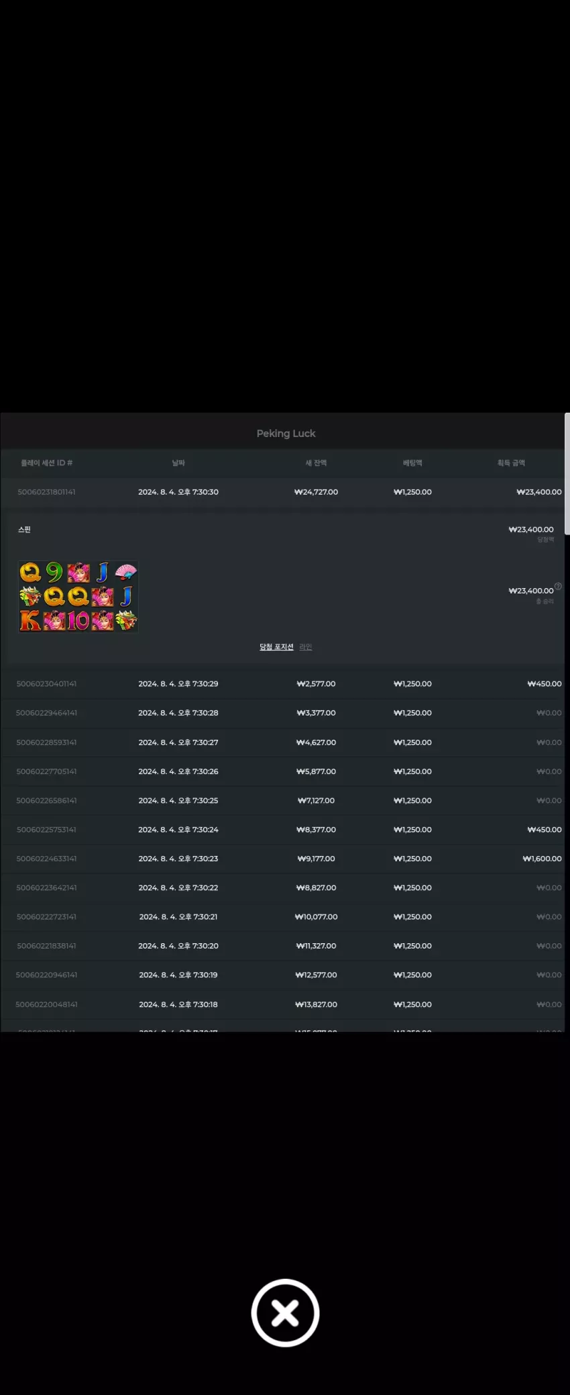Open the slot reel result thumbnail
Viewport: 570px width, 1395px height.
[78, 597]
